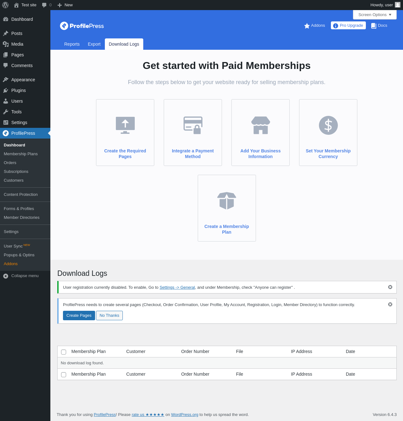Click the No Thanks button
Screen dimensions: 403x421
109,316
